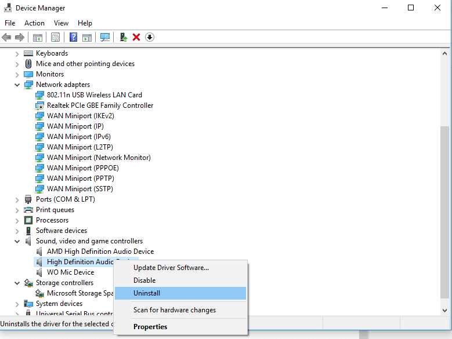Click the Software devices icon
This screenshot has height=339, width=452.
(28, 231)
